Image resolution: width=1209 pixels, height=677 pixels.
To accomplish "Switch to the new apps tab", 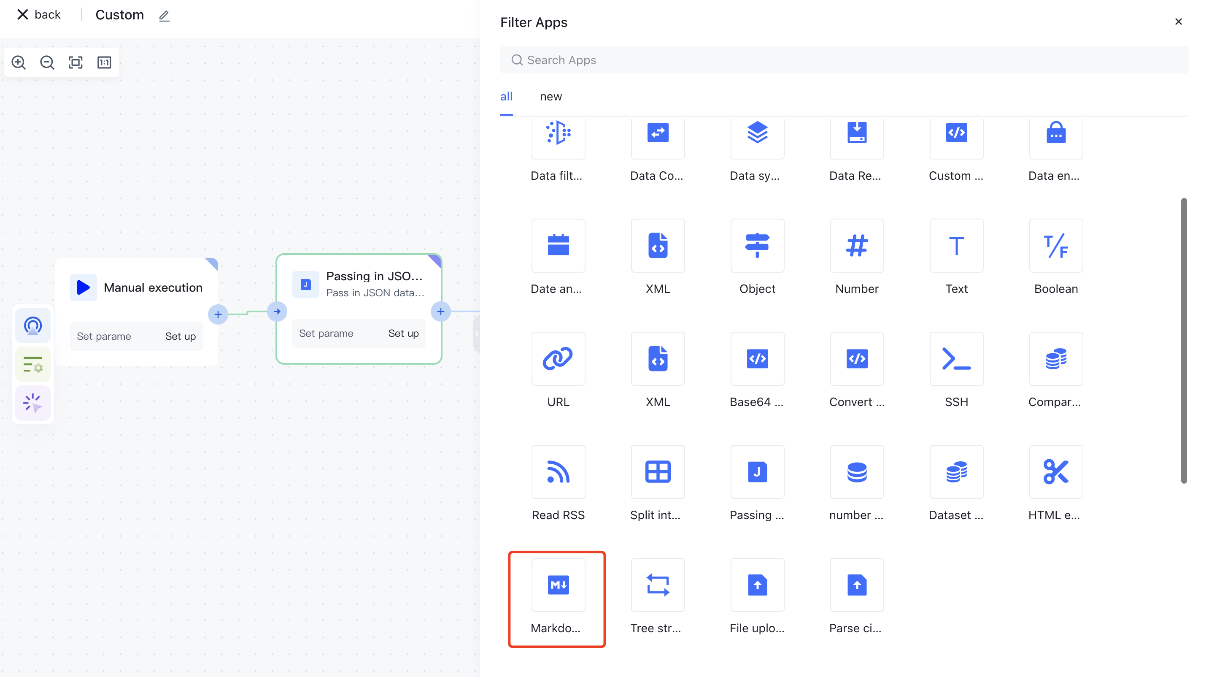I will point(551,96).
